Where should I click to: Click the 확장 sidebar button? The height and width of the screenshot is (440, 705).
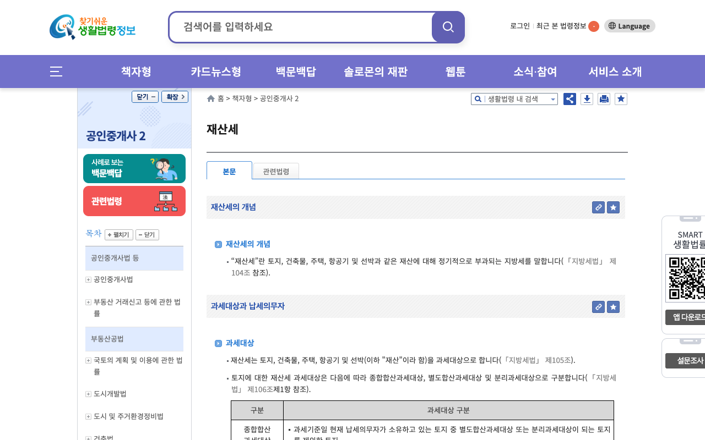click(x=175, y=97)
